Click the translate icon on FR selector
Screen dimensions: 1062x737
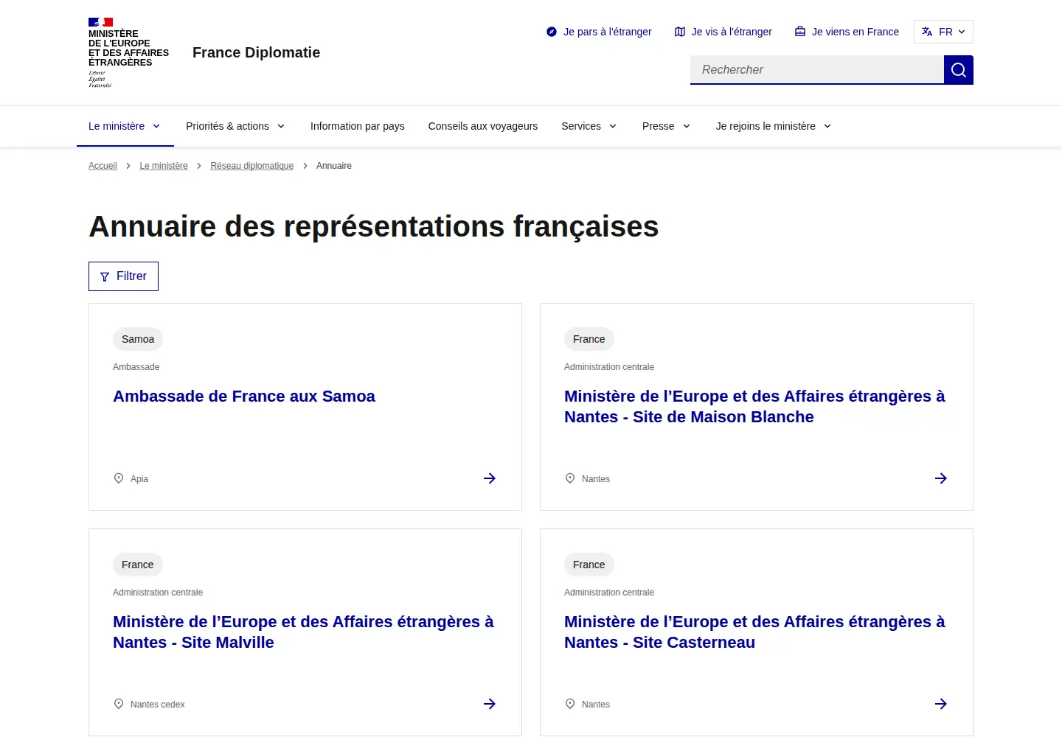(x=927, y=32)
